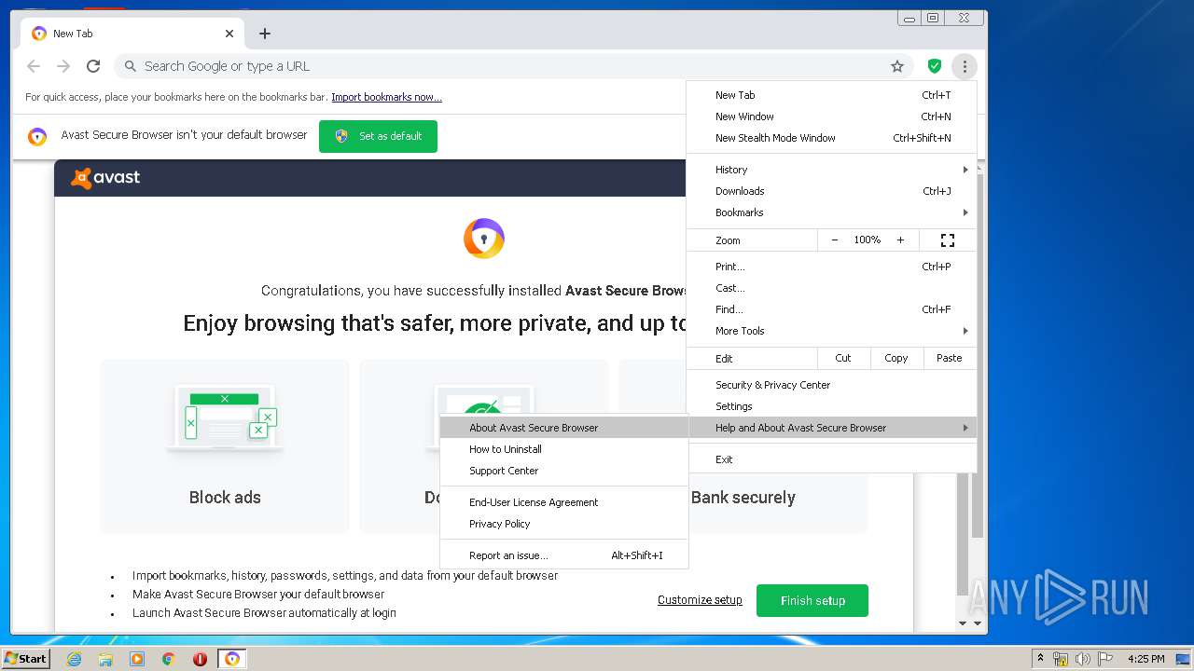Viewport: 1194px width, 671px height.
Task: Open Windows Explorer folder in taskbar
Action: (x=105, y=659)
